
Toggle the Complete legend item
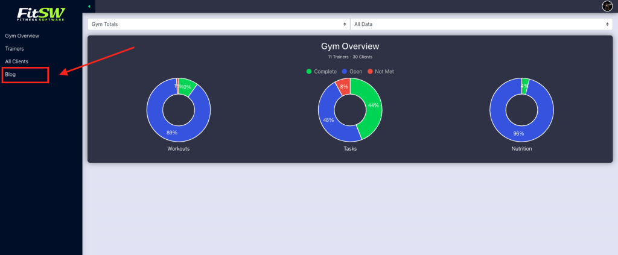(322, 72)
